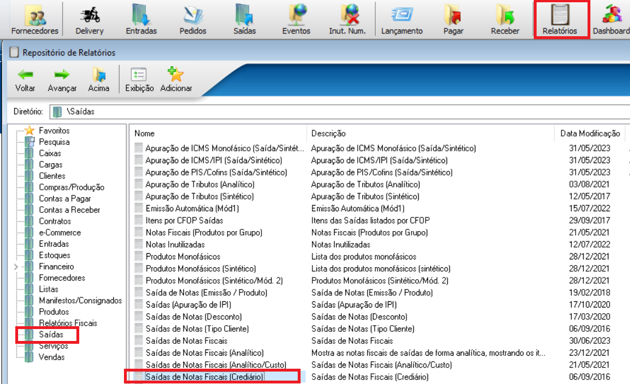
Task: Add favorite with Adicionar star icon
Action: pyautogui.click(x=176, y=80)
